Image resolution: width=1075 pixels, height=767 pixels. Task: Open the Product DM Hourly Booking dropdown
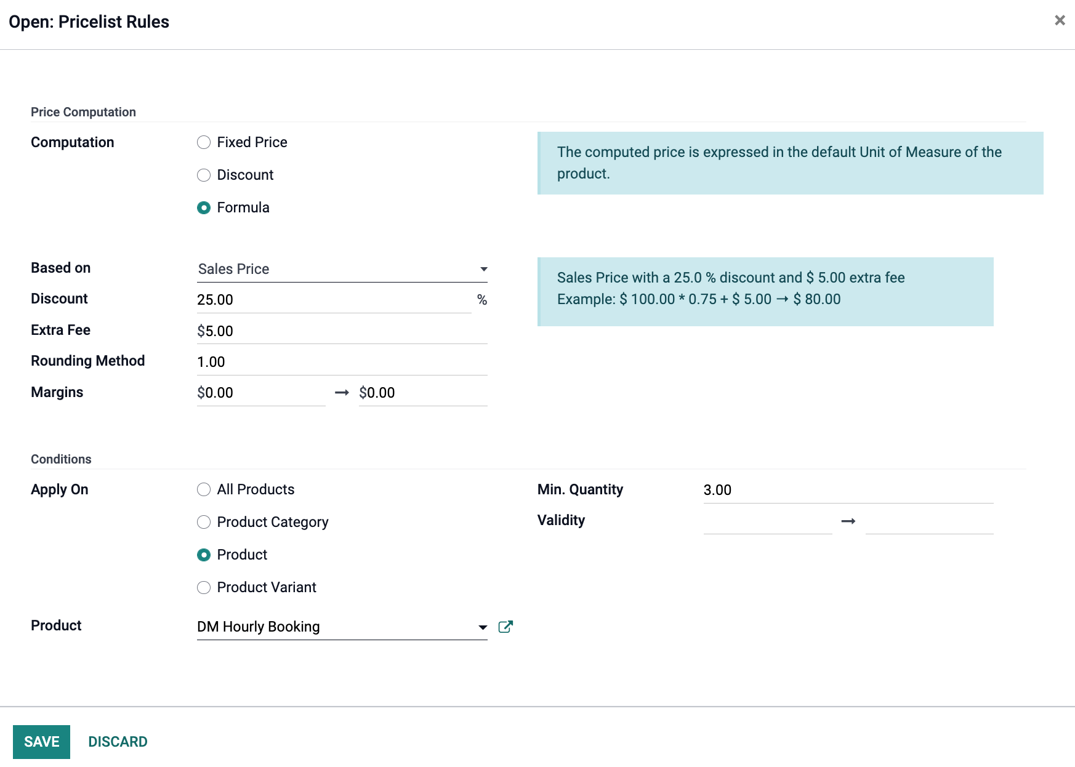coord(342,627)
